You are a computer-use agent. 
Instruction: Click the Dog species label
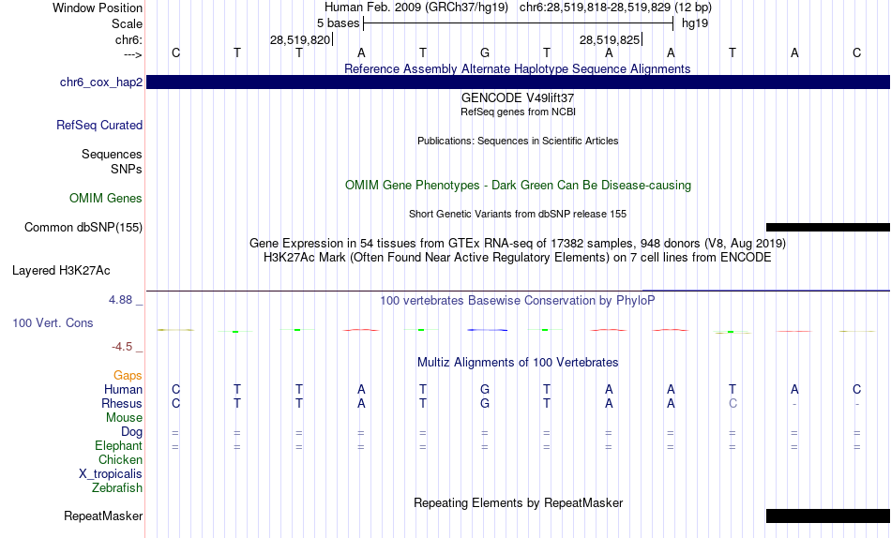tap(132, 432)
